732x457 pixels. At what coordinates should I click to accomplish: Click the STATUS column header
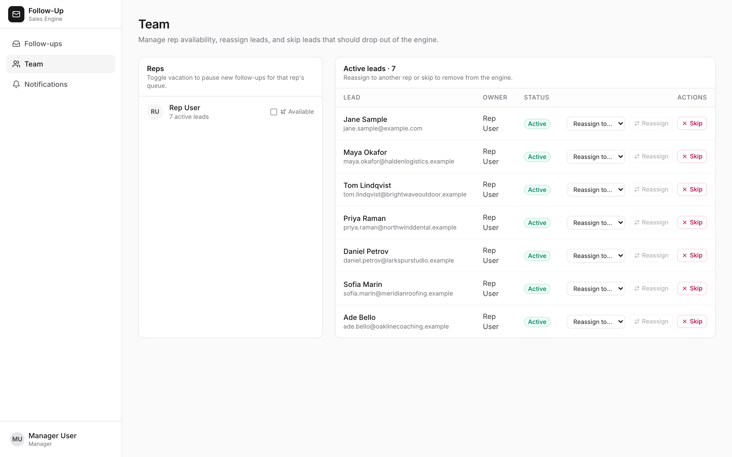(536, 97)
